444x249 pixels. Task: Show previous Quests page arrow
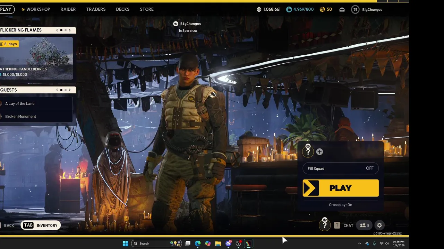[57, 90]
